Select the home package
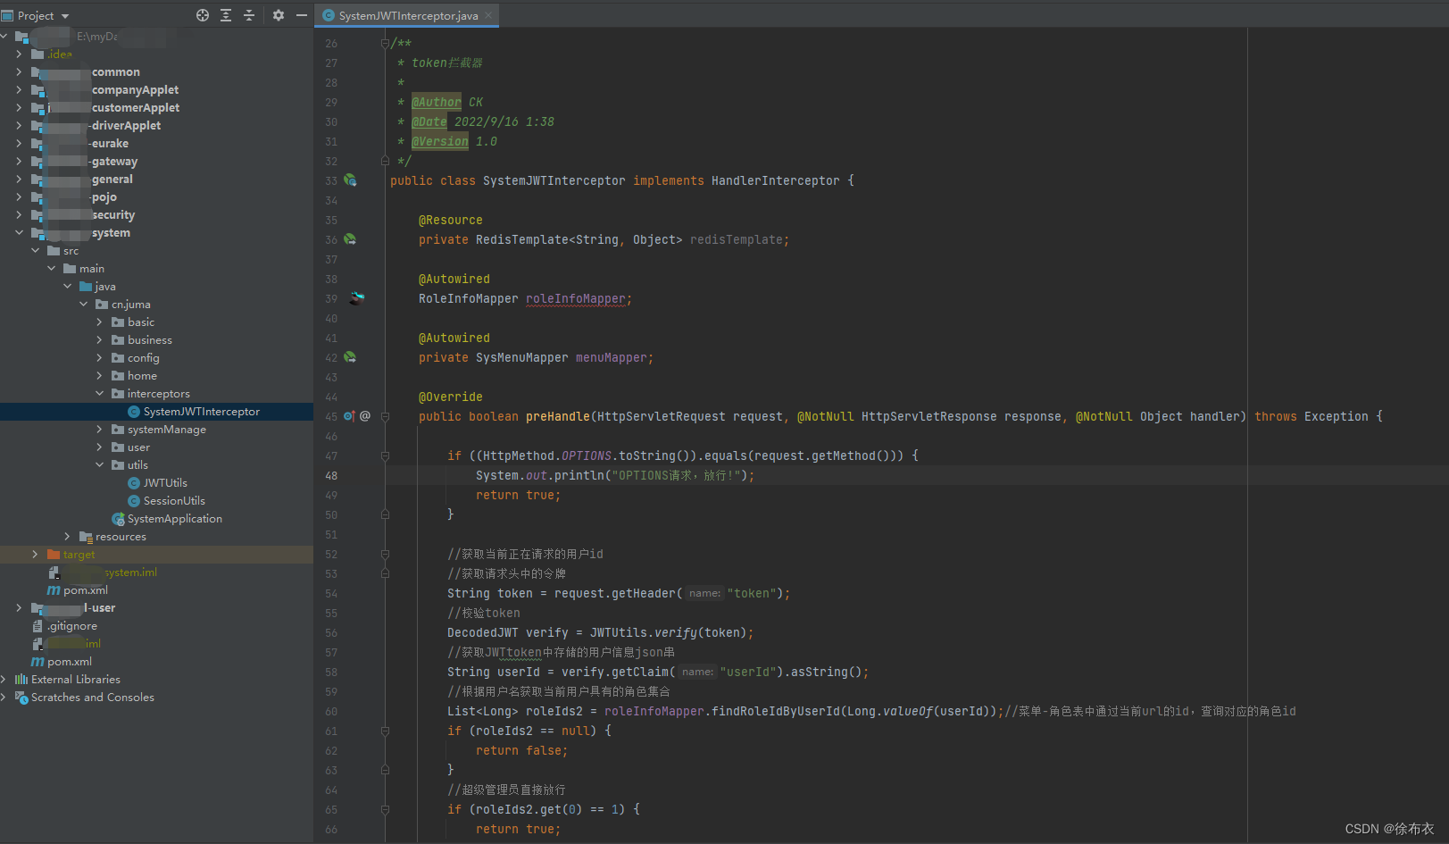Image resolution: width=1449 pixels, height=844 pixels. 142,375
